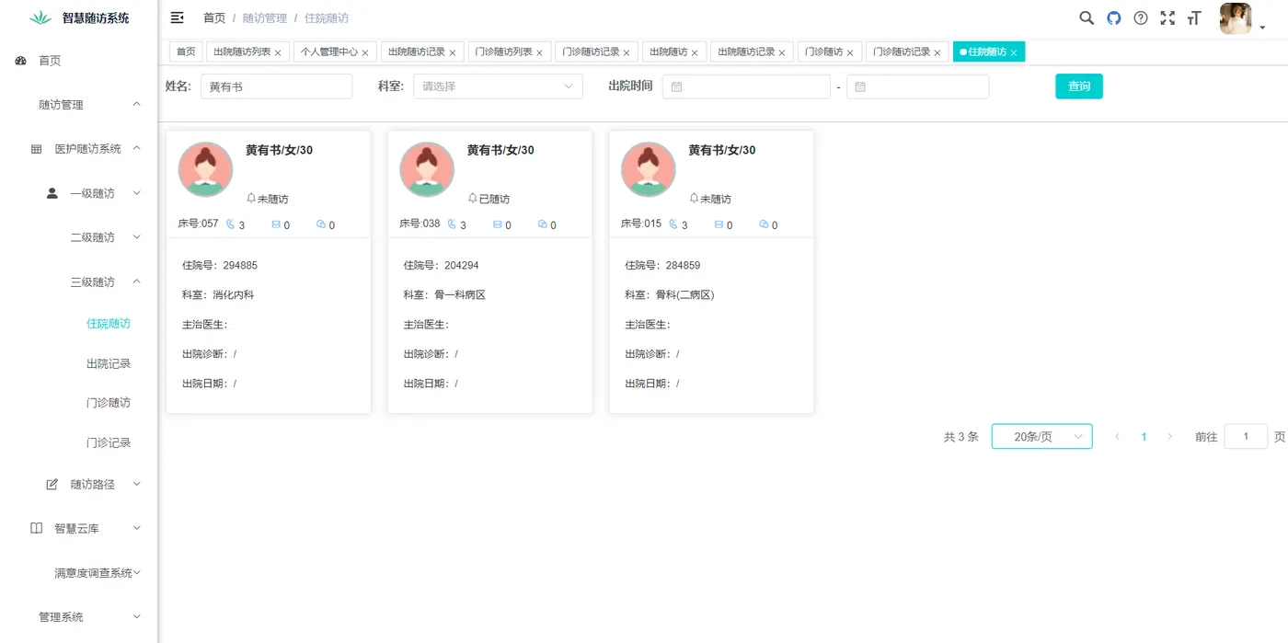Switch to the 出院随访列表 tab
This screenshot has width=1288, height=643.
click(242, 52)
